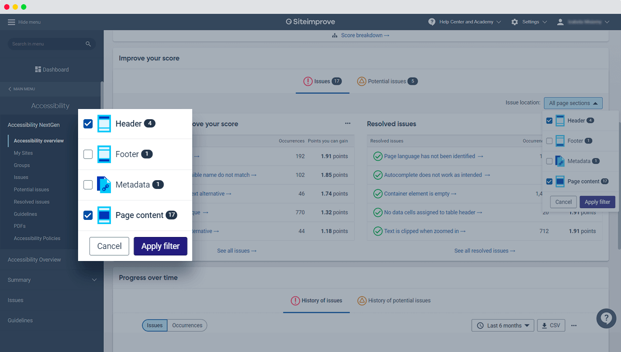Open the Last 6 months dropdown
The width and height of the screenshot is (621, 352).
pos(503,326)
